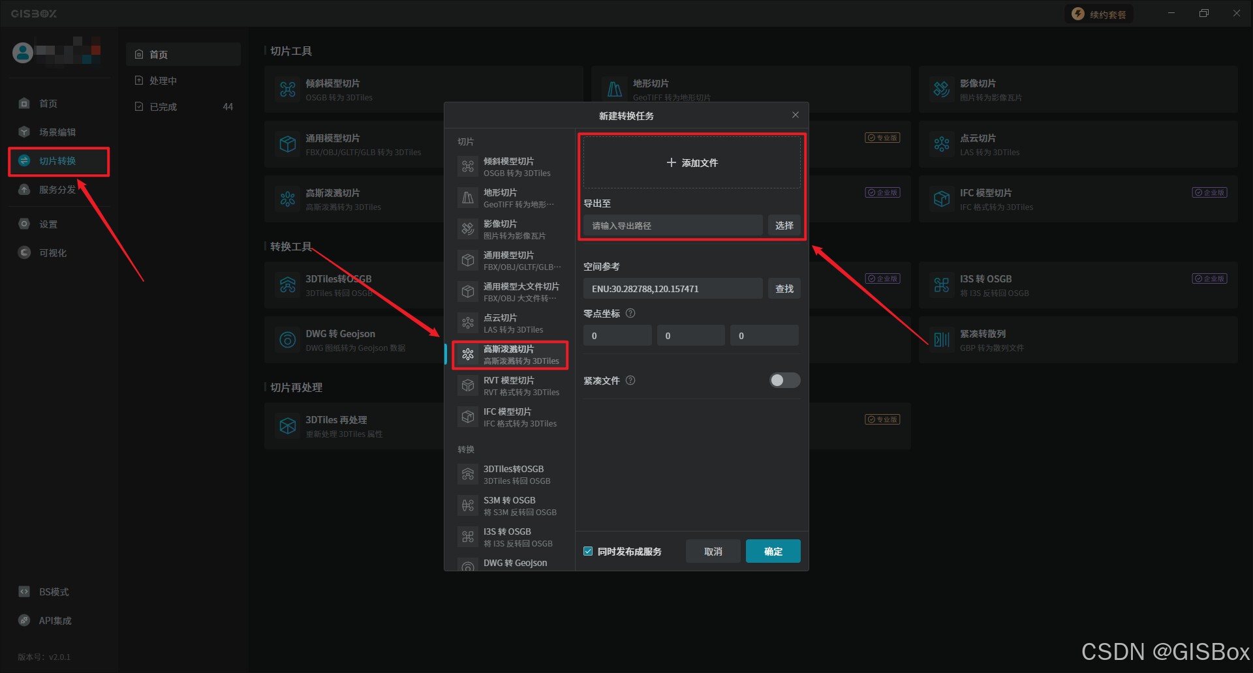The height and width of the screenshot is (673, 1253).
Task: Click the S3M 转 OSGB icon in dialog
Action: (468, 505)
